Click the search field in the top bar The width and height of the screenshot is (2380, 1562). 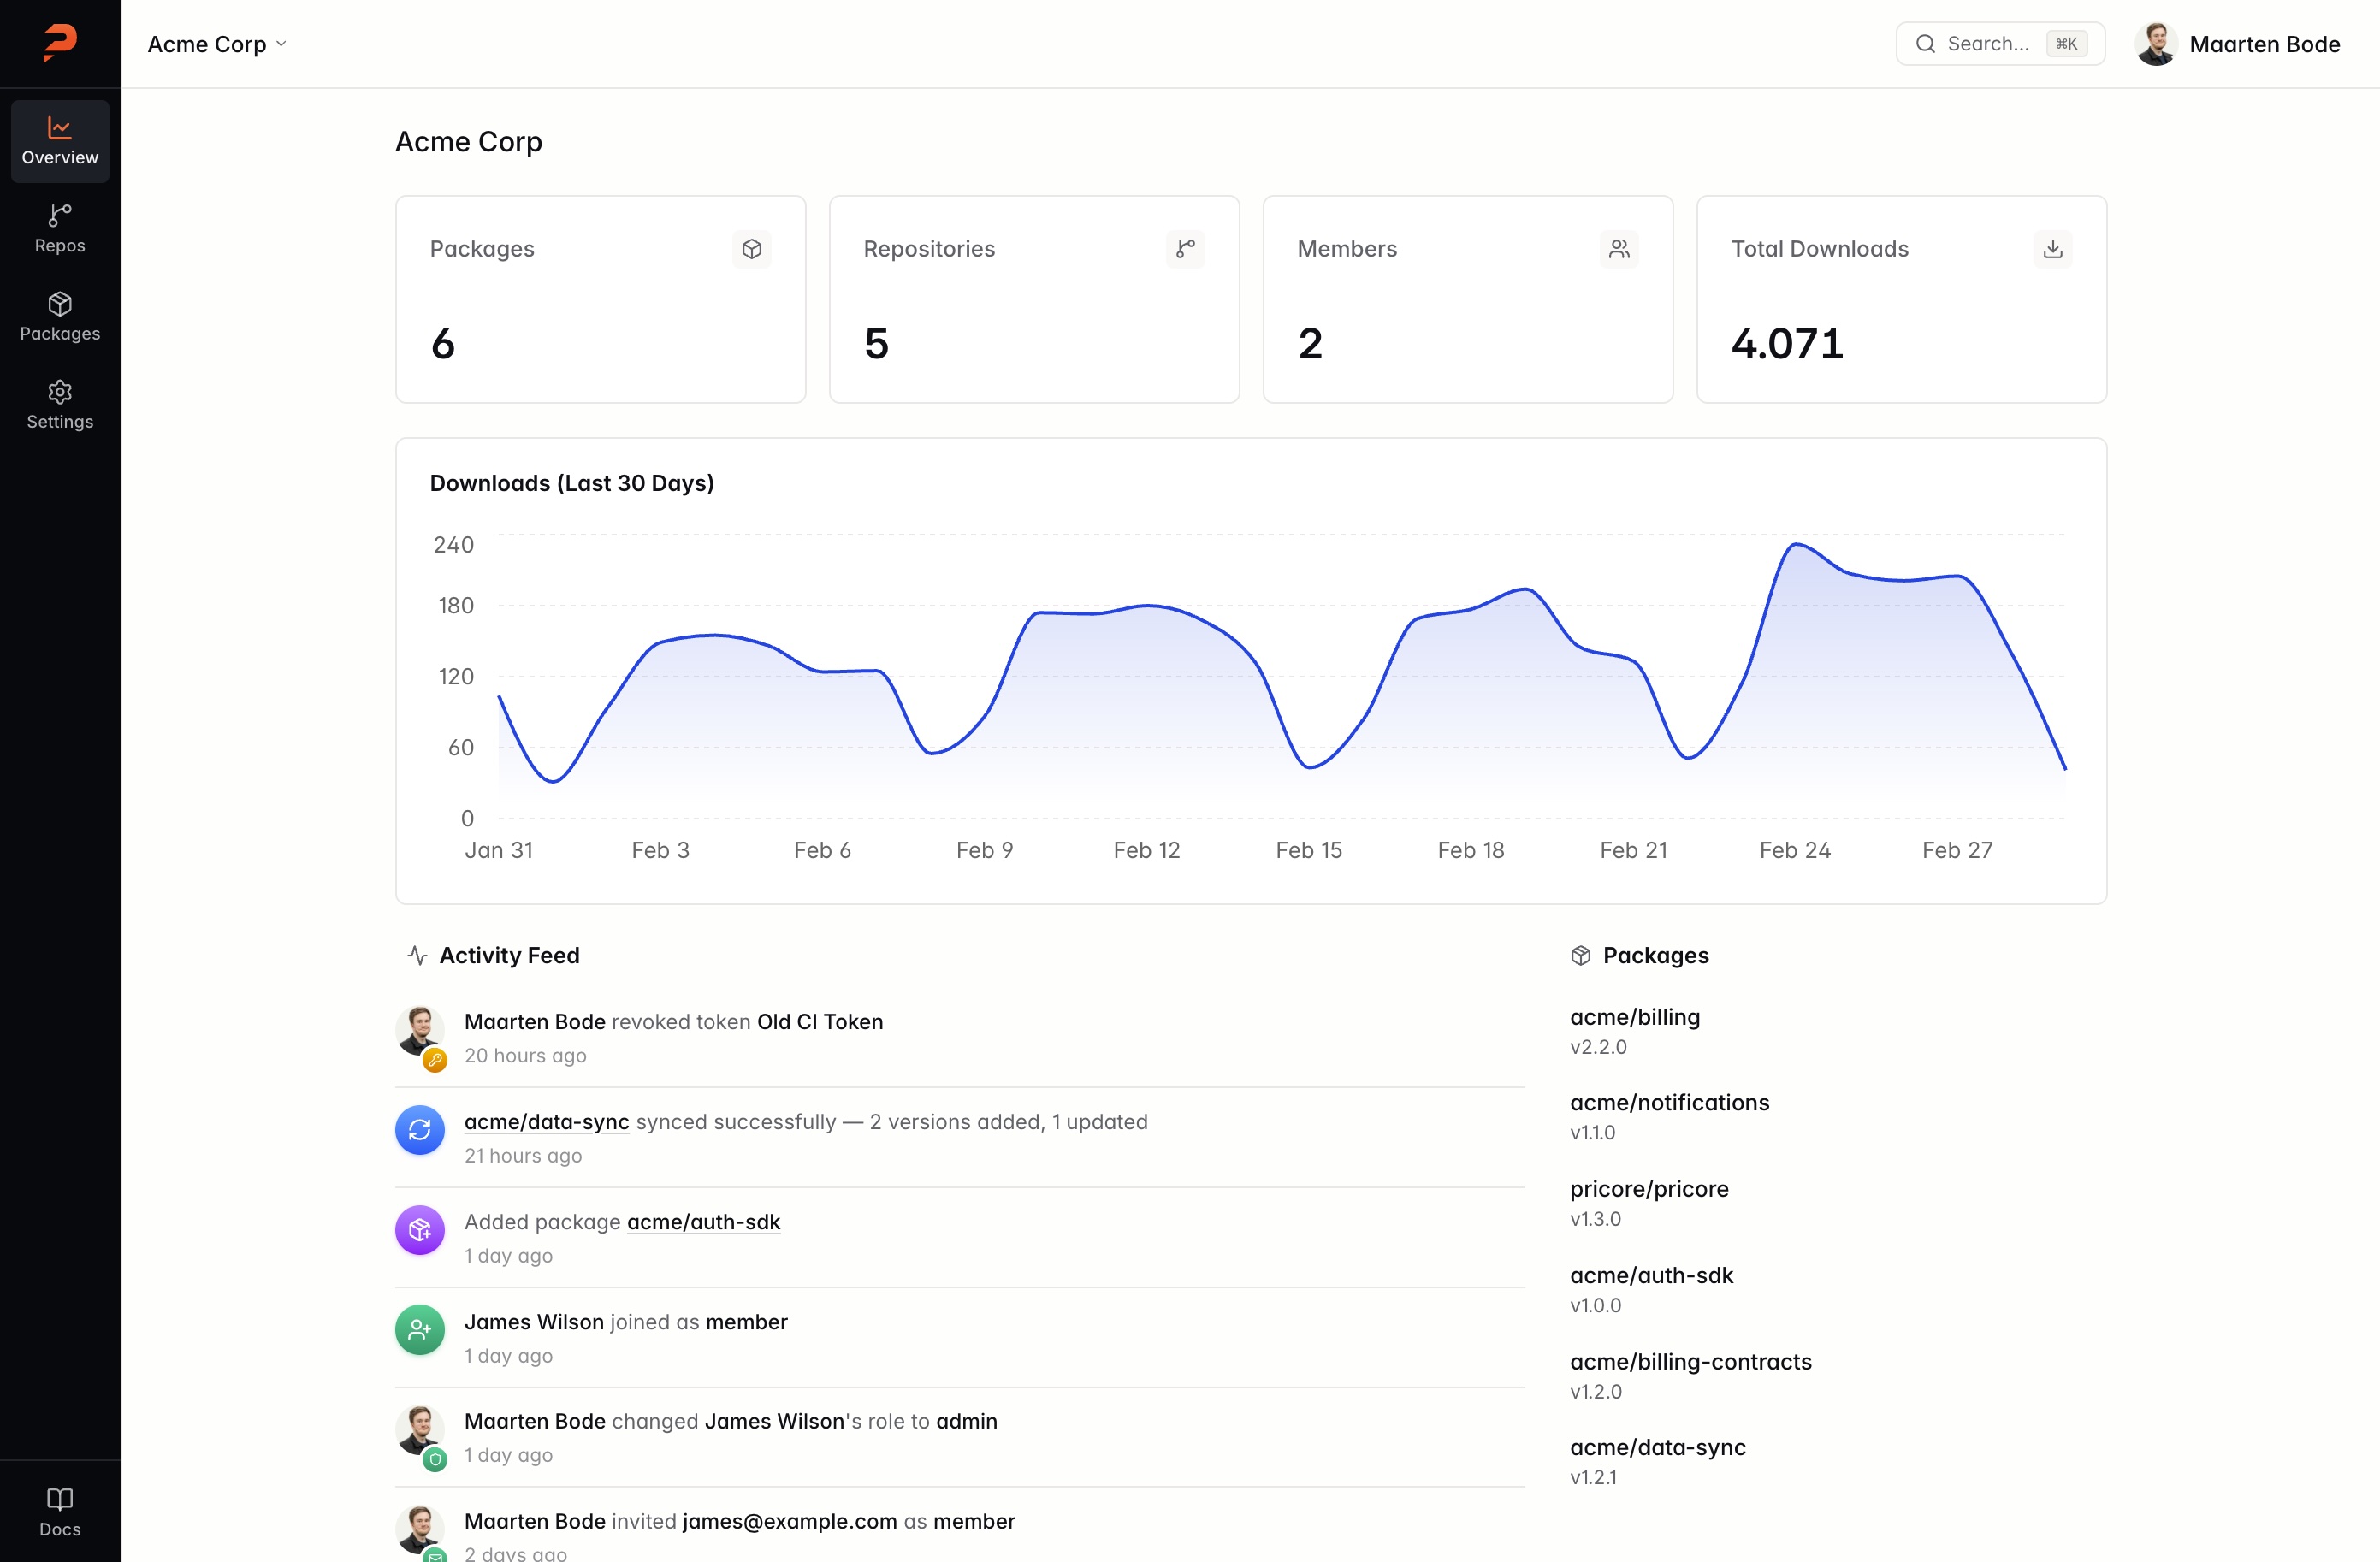1998,43
